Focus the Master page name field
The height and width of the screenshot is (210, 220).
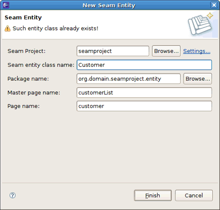[145, 92]
